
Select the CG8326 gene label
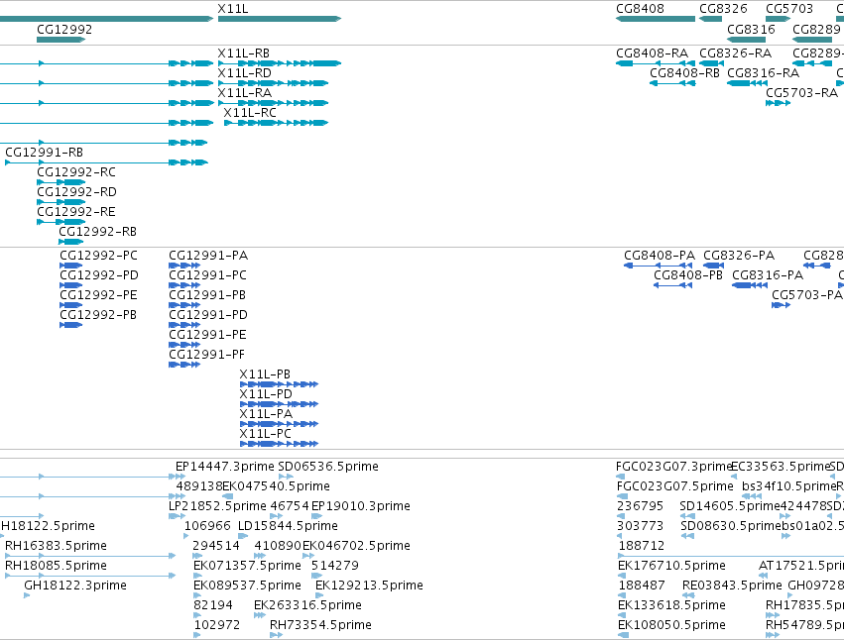(723, 9)
